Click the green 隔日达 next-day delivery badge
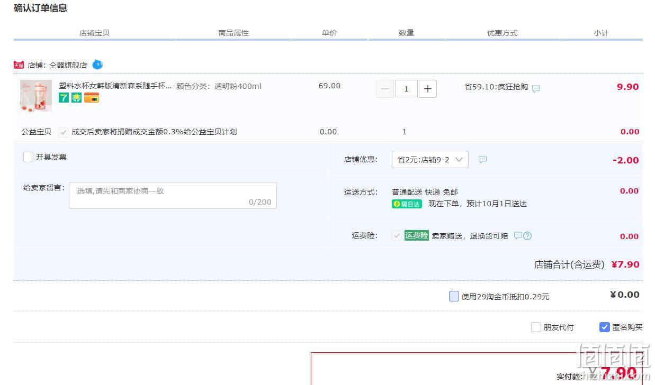The width and height of the screenshot is (655, 385). tap(407, 204)
